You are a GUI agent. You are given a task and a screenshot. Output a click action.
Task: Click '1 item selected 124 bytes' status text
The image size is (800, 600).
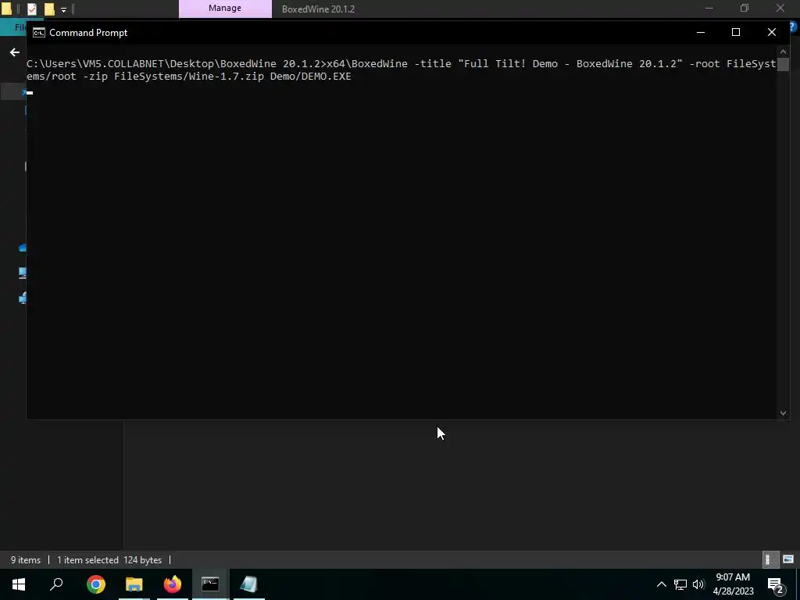pyautogui.click(x=109, y=559)
